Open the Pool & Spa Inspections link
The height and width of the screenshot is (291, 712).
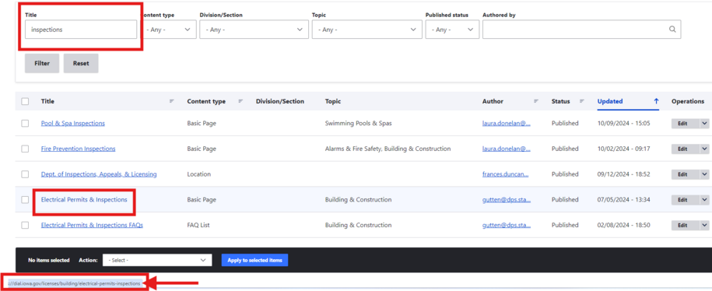tap(72, 124)
